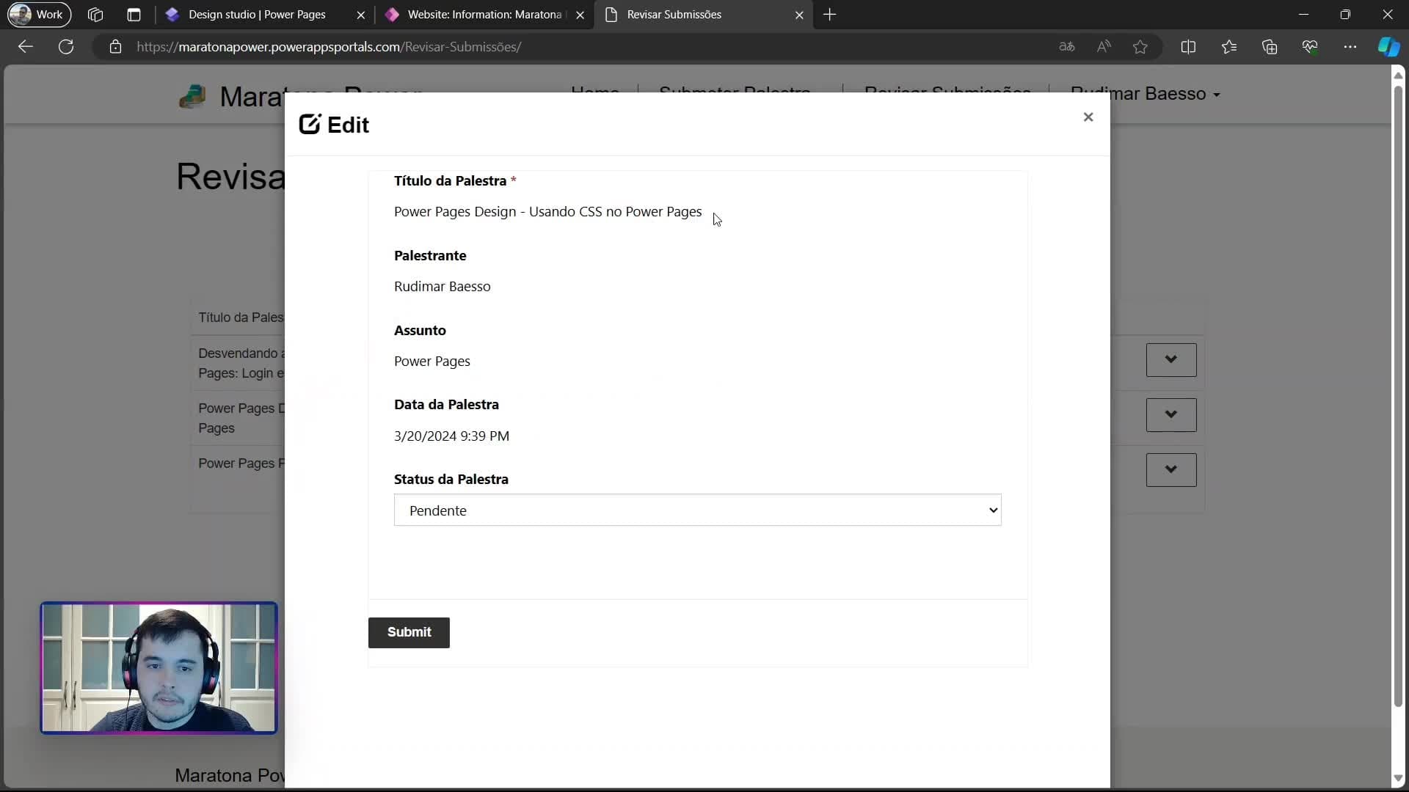Open the split screen icon
Viewport: 1409px width, 792px height.
tap(1188, 47)
